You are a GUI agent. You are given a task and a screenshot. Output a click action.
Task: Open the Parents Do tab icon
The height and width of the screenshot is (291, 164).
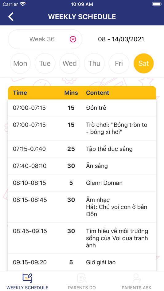(82, 278)
